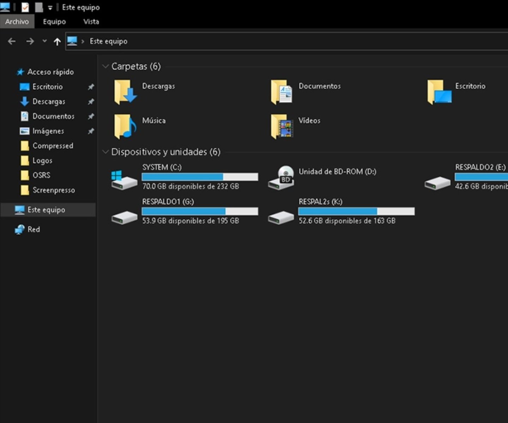This screenshot has height=423, width=508.
Task: Open the quick access toolbar customize dropdown
Action: tap(50, 7)
